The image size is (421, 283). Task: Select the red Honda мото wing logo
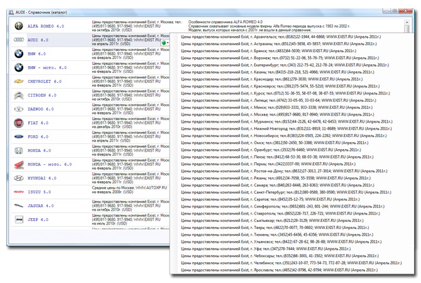[x=18, y=164]
